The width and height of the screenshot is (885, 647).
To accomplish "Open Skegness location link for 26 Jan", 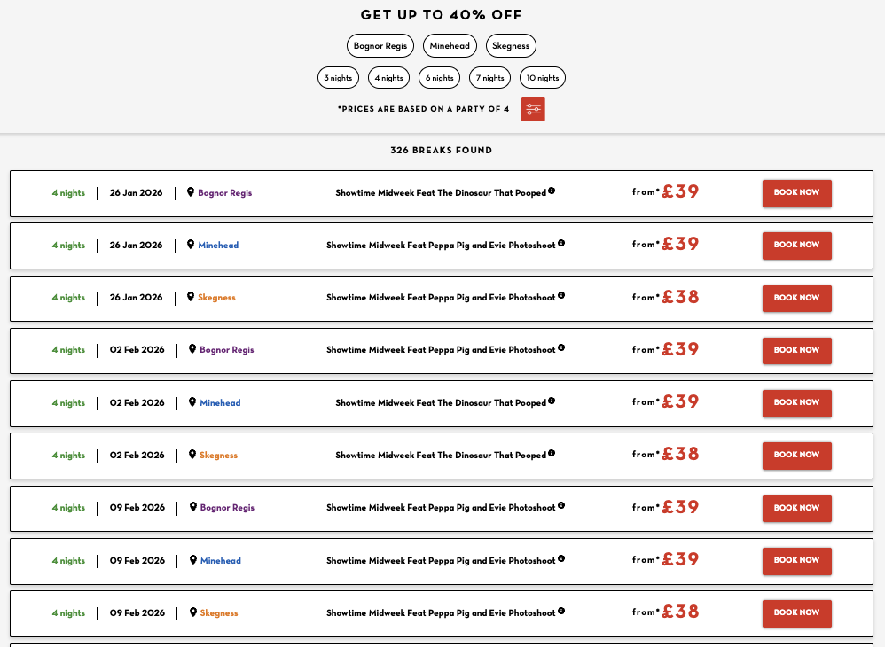I will pyautogui.click(x=216, y=298).
